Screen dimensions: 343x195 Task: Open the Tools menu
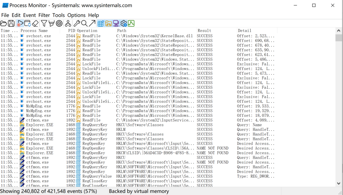point(59,15)
